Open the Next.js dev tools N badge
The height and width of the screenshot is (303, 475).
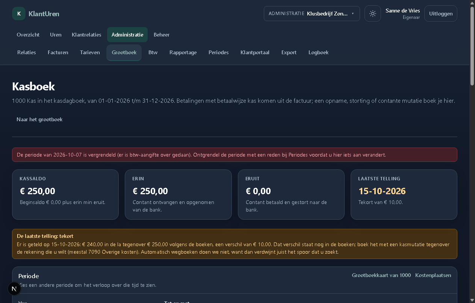[x=14, y=289]
